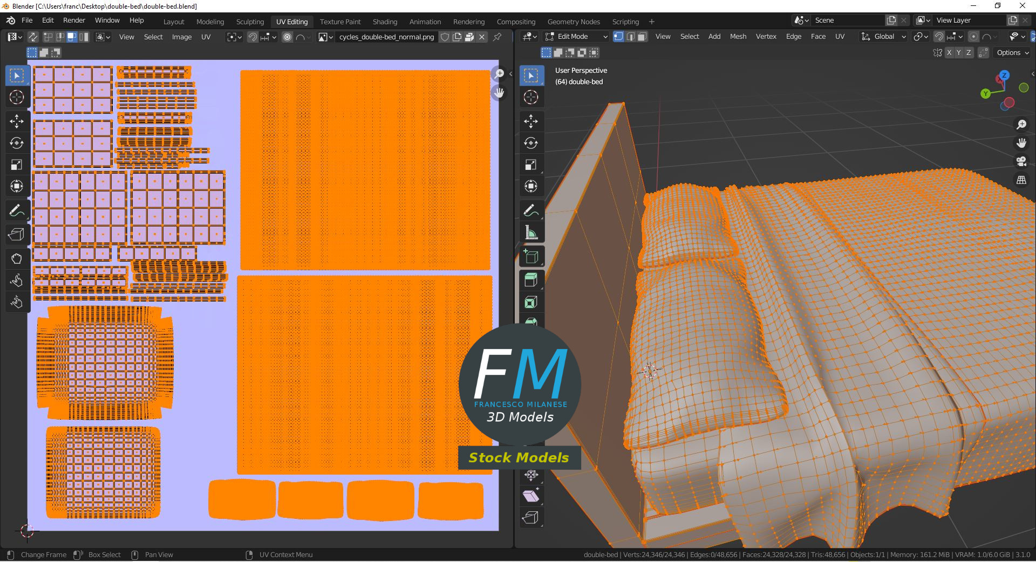Switch perspective/orthographic projection icon
This screenshot has width=1036, height=562.
pos(1021,180)
